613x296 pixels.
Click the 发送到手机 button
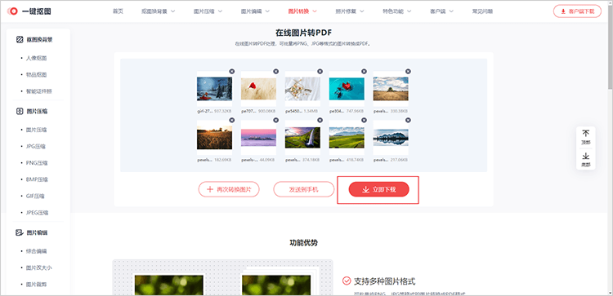304,189
